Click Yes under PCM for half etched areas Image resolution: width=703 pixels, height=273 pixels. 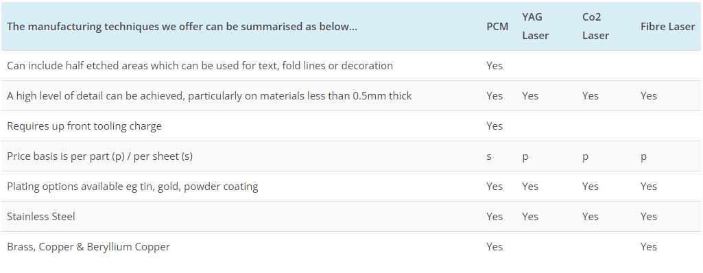495,66
